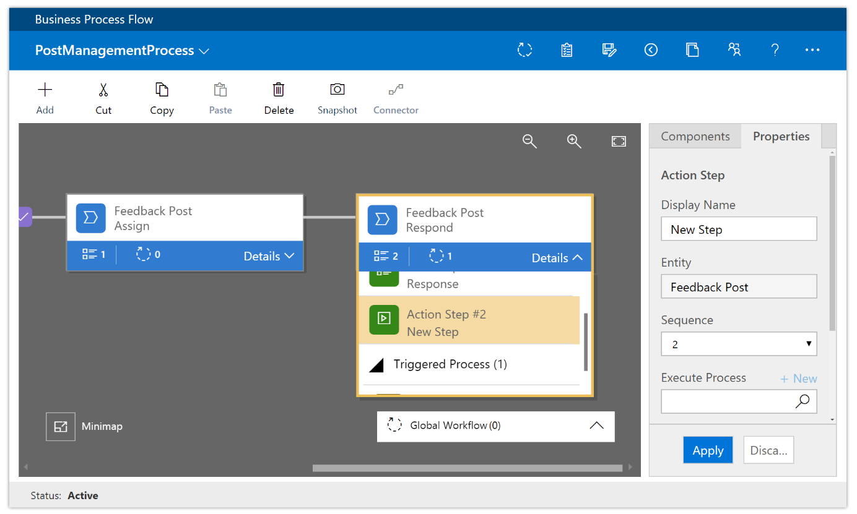
Task: Zoom out the canvas
Action: coord(529,142)
